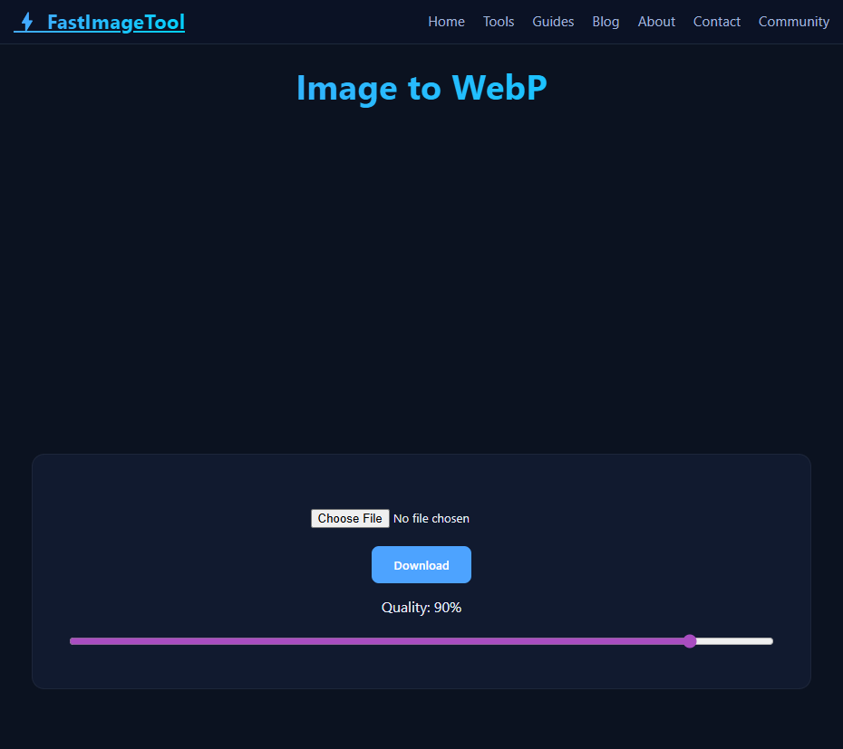Go to the Community section
843x749 pixels.
(793, 21)
